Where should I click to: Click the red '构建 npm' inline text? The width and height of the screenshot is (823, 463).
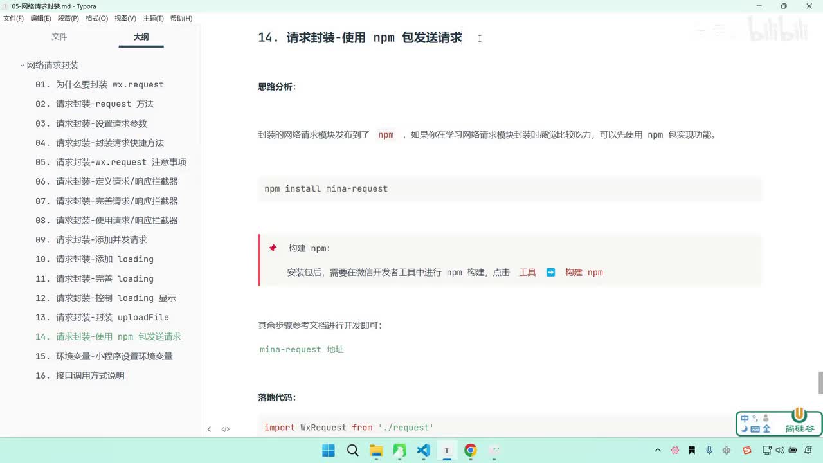point(584,273)
